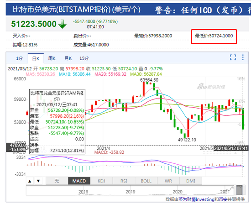Select the 日K chart tab

(x=36, y=58)
